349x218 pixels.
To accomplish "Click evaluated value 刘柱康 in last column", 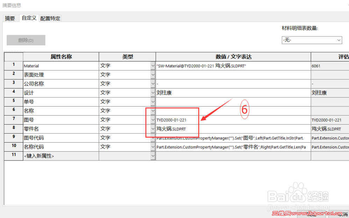I will tap(330, 93).
